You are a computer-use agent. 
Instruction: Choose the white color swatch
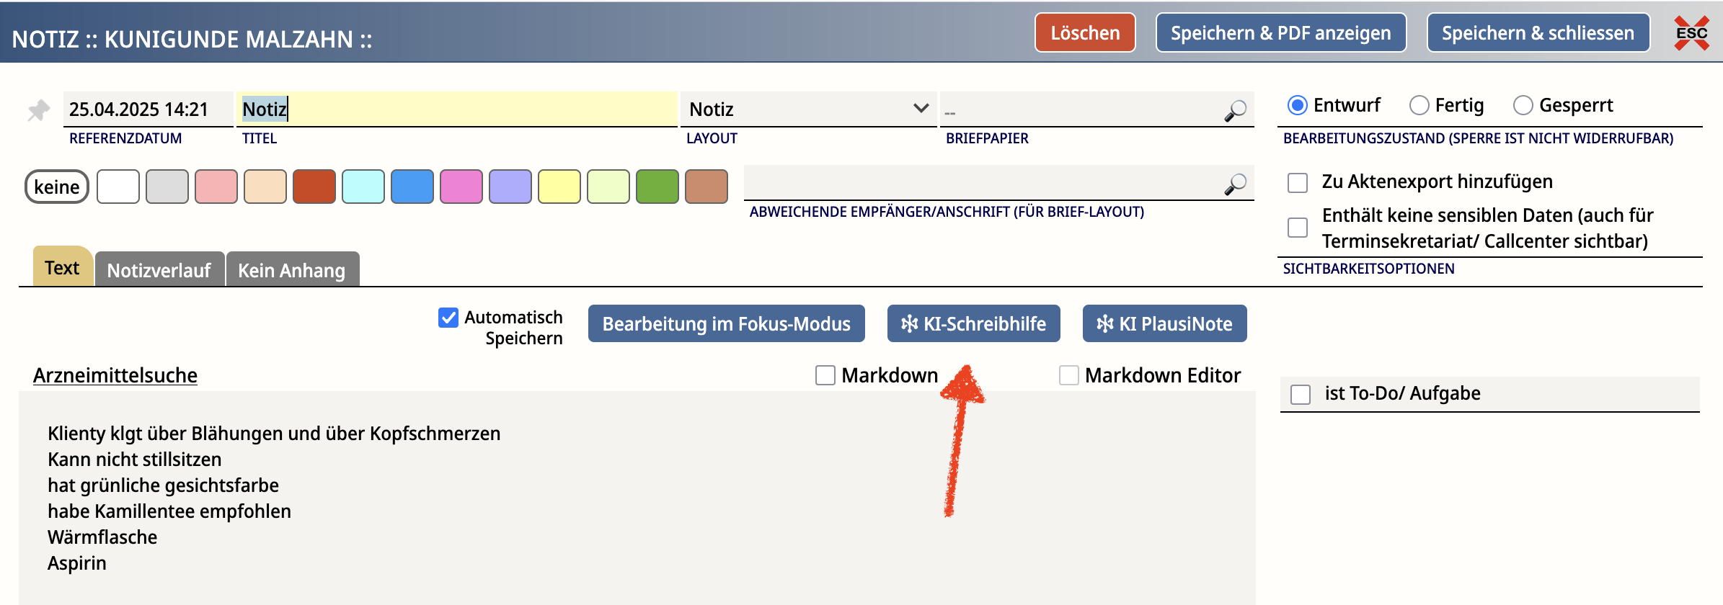(118, 187)
